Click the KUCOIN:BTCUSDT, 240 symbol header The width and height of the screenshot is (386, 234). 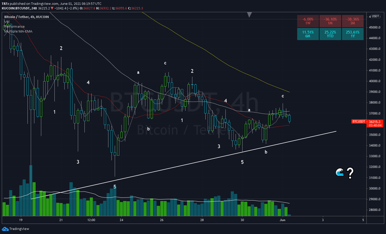(x=19, y=8)
